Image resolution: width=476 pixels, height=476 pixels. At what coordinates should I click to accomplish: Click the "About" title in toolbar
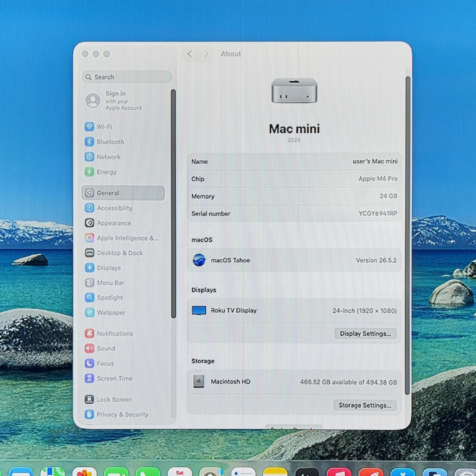point(231,54)
